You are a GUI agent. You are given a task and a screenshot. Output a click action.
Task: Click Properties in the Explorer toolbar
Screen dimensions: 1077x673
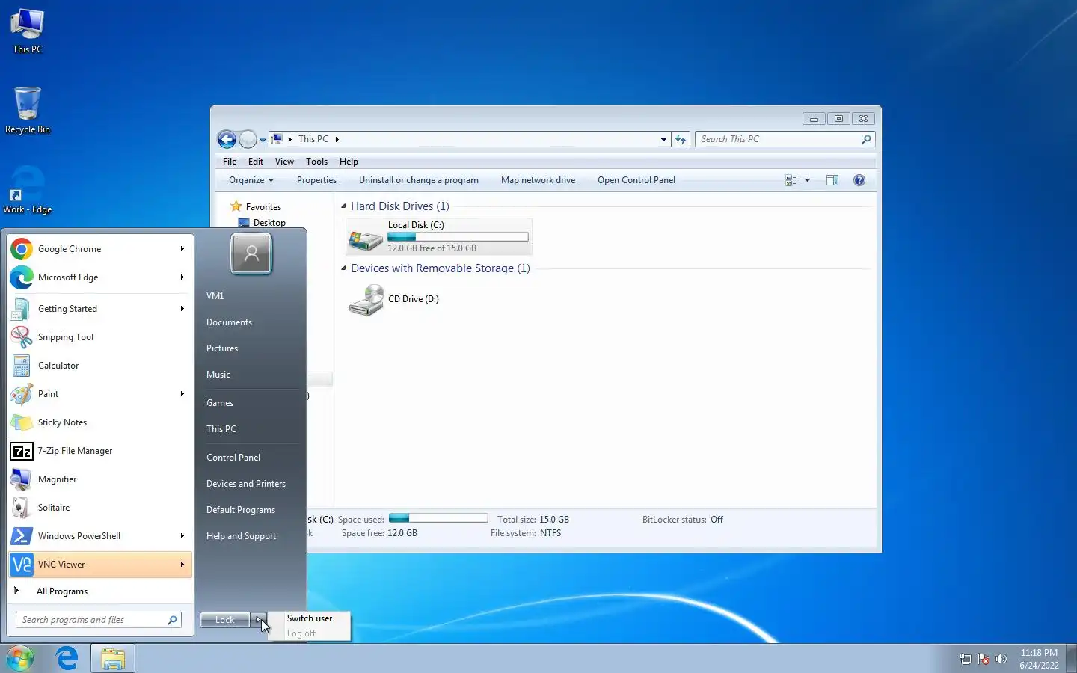316,180
